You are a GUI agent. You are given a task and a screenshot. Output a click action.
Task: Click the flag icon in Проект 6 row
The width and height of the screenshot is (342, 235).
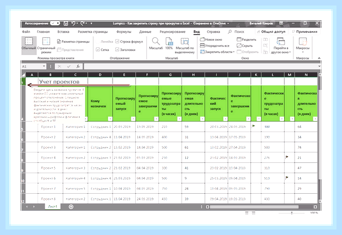tap(287, 177)
